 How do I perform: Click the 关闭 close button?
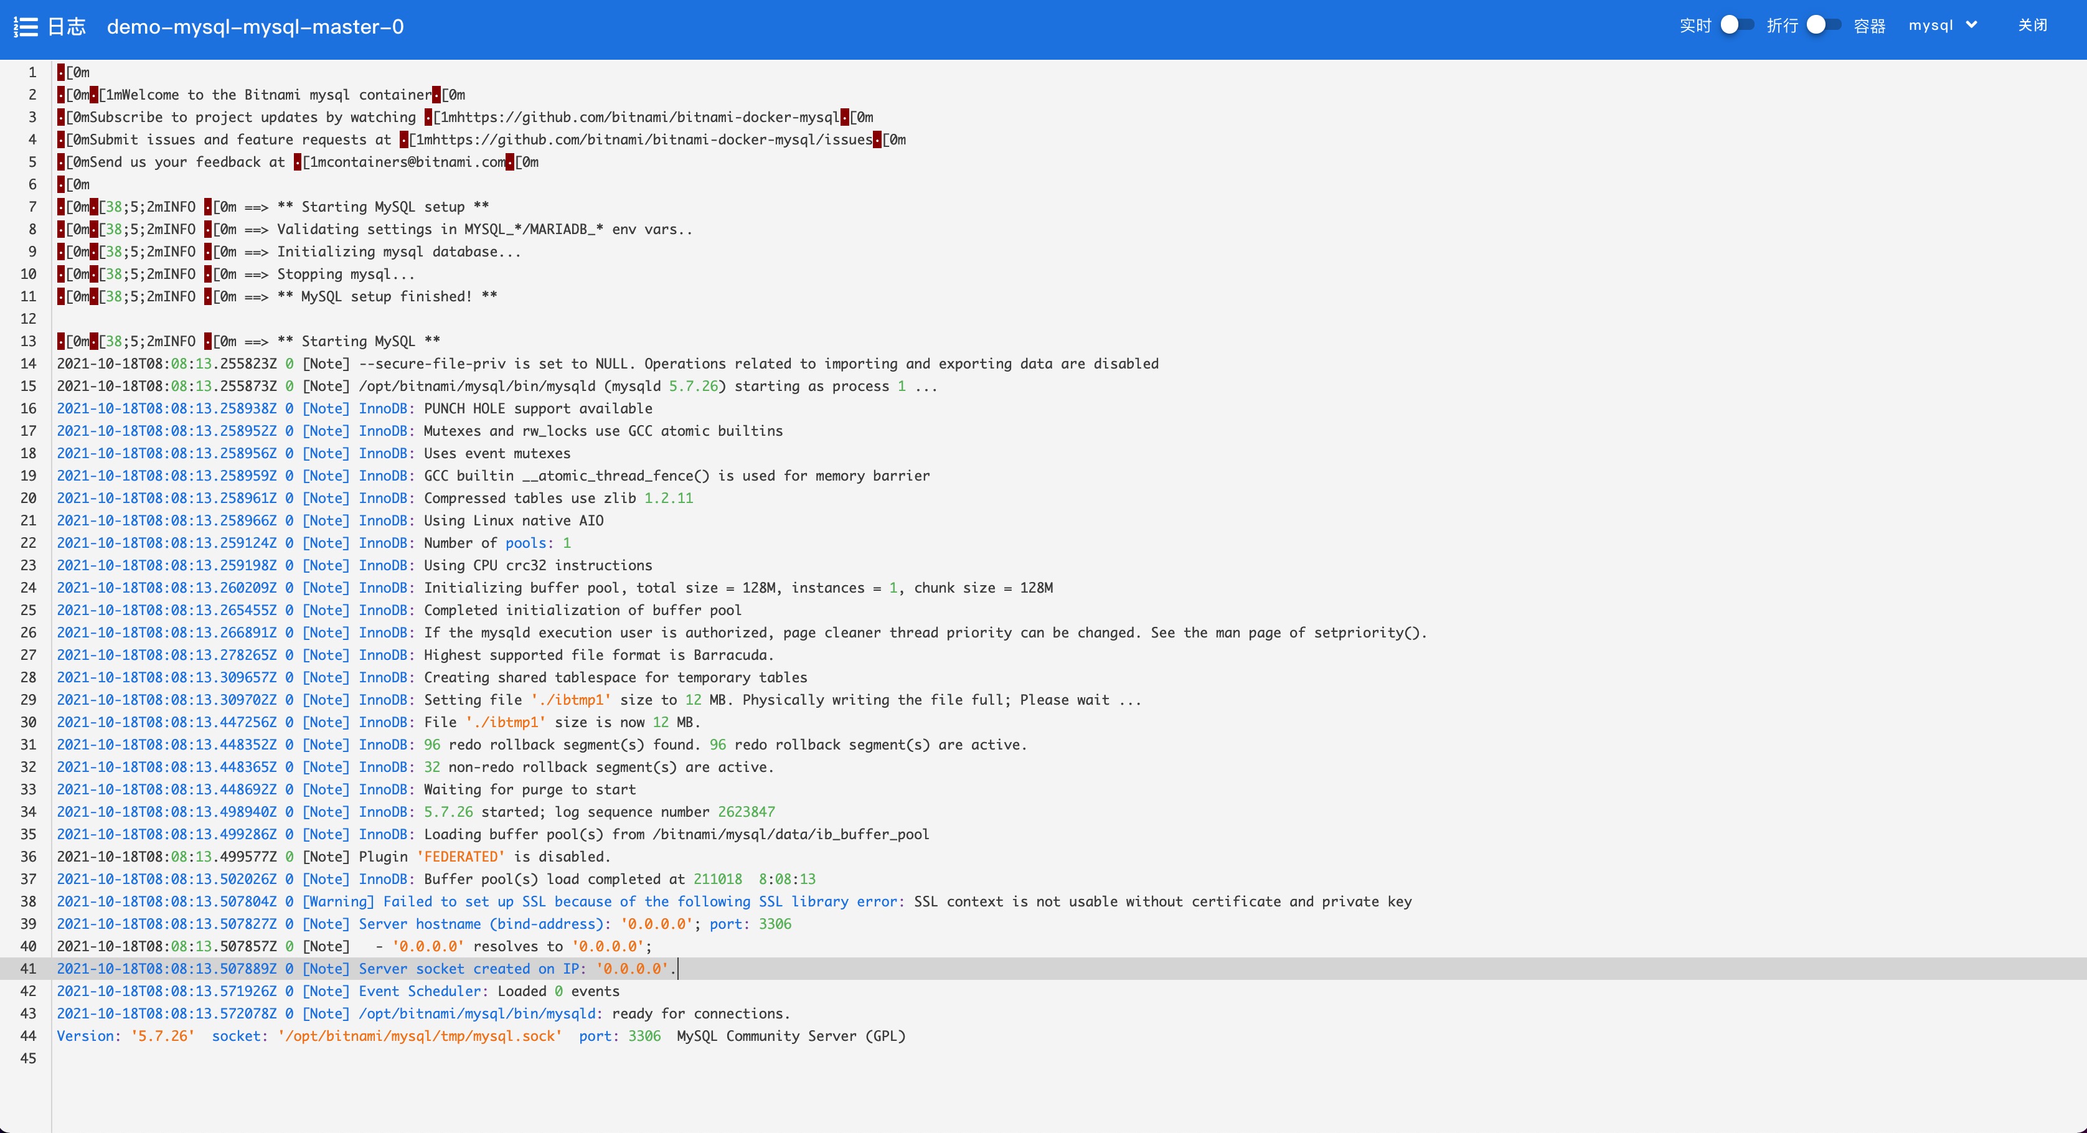(2032, 25)
